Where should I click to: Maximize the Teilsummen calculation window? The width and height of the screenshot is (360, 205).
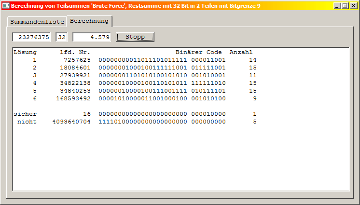point(345,6)
